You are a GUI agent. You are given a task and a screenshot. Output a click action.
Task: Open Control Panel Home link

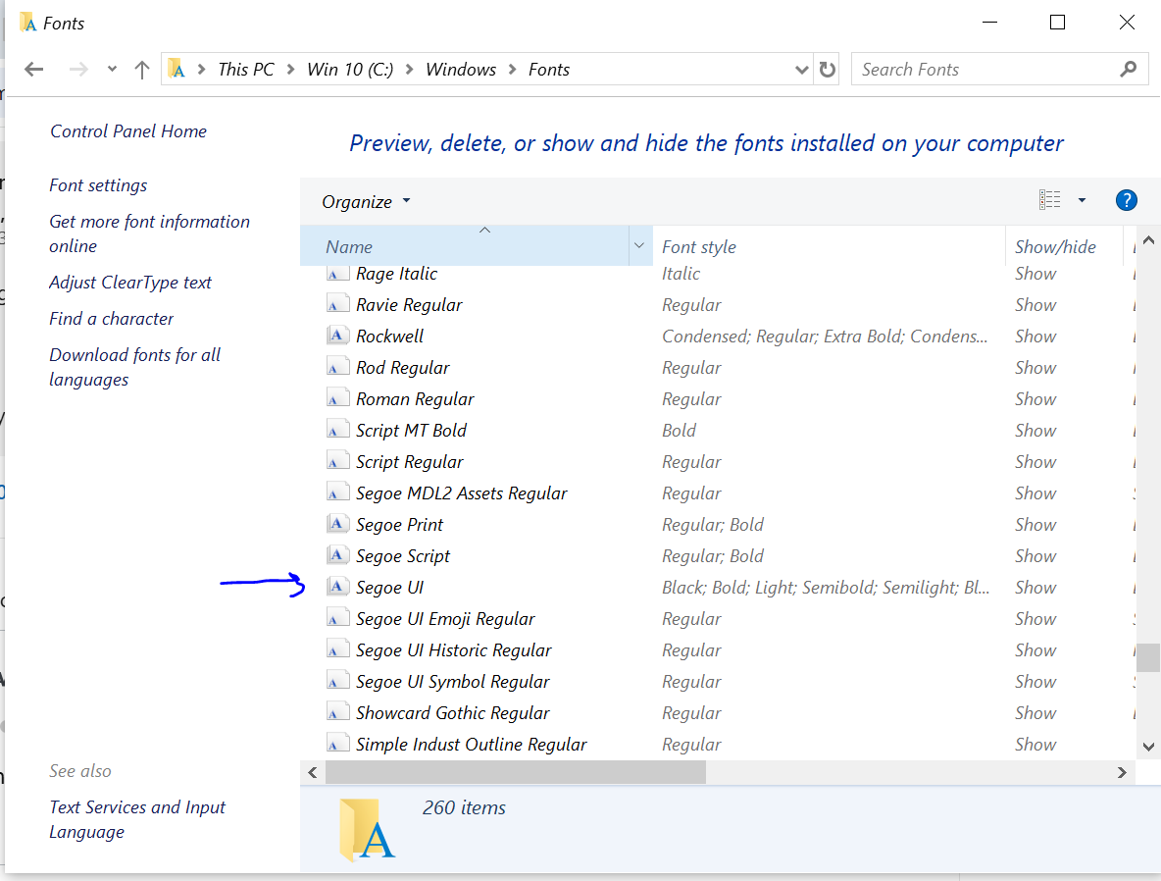[x=128, y=131]
